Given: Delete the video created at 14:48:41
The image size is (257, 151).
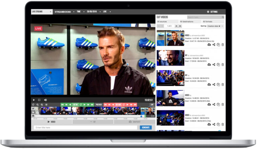Looking at the screenshot, I should (x=223, y=125).
